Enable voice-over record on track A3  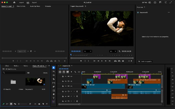click(77, 101)
